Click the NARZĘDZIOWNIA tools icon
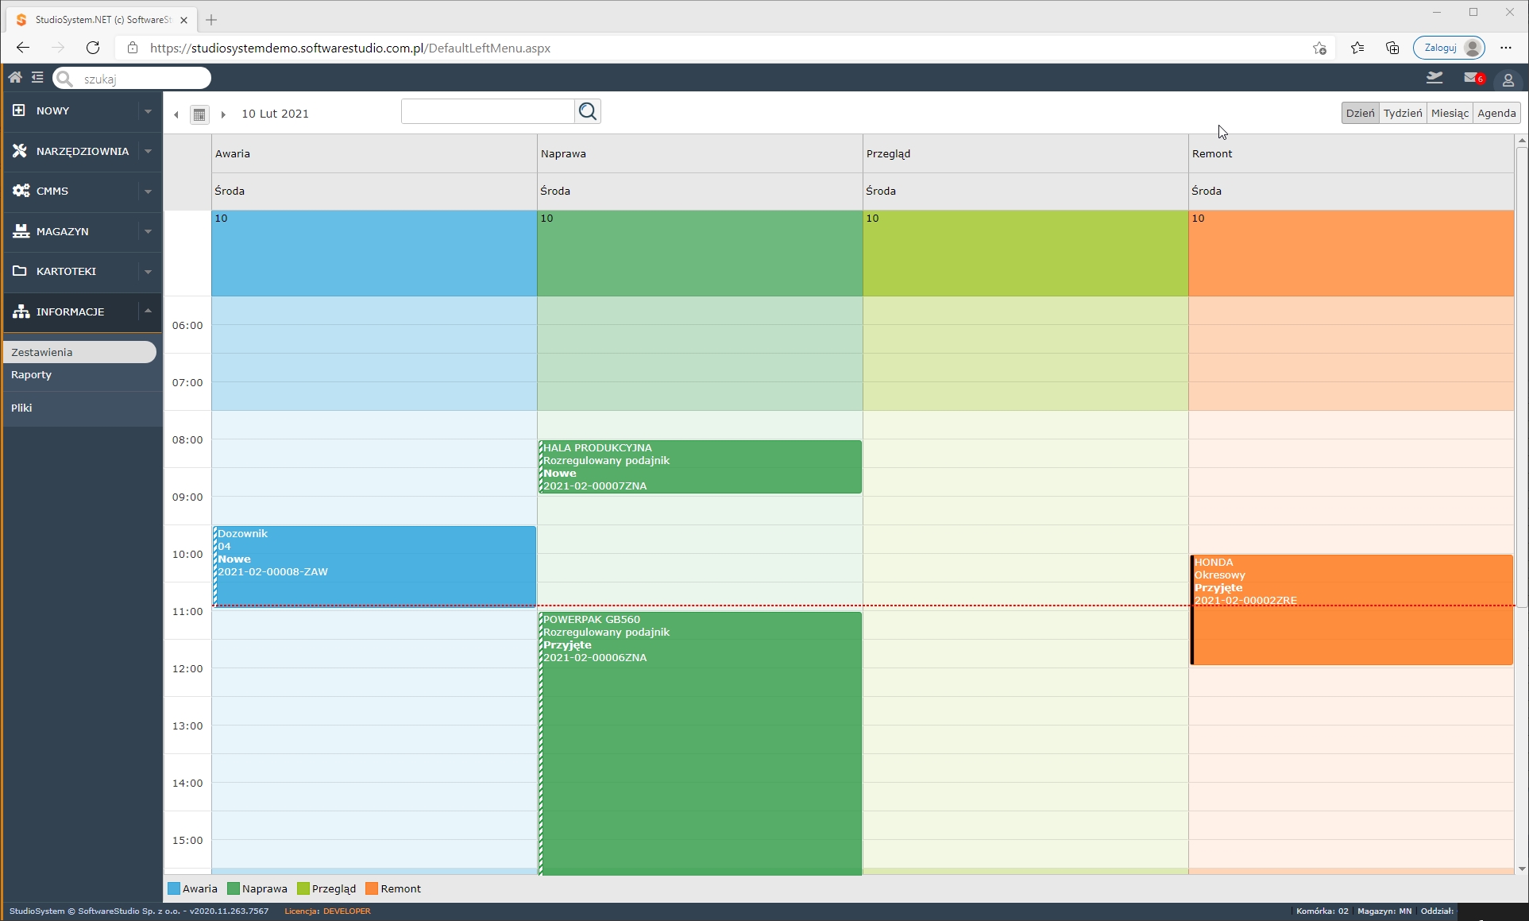The height and width of the screenshot is (921, 1529). click(x=20, y=151)
